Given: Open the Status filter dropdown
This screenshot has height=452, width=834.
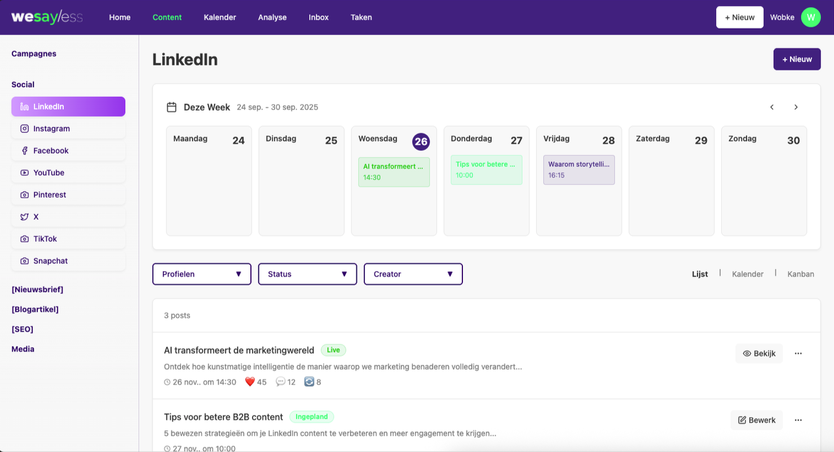Looking at the screenshot, I should (x=307, y=274).
